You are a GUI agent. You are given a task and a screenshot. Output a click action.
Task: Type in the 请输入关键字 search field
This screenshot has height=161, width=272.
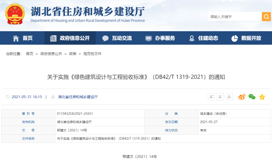click(x=235, y=17)
